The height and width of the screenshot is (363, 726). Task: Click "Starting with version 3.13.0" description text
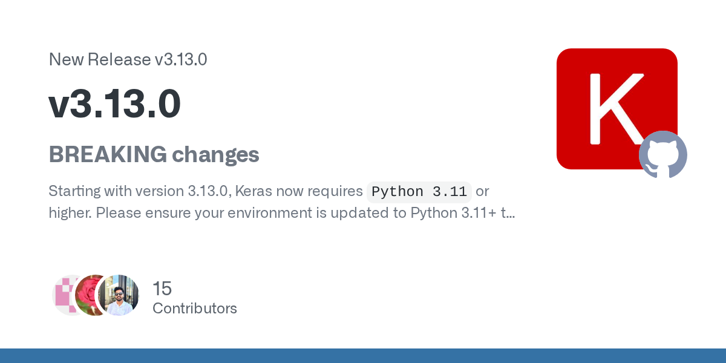138,192
